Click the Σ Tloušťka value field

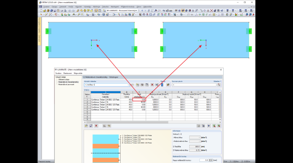pyautogui.click(x=195, y=146)
